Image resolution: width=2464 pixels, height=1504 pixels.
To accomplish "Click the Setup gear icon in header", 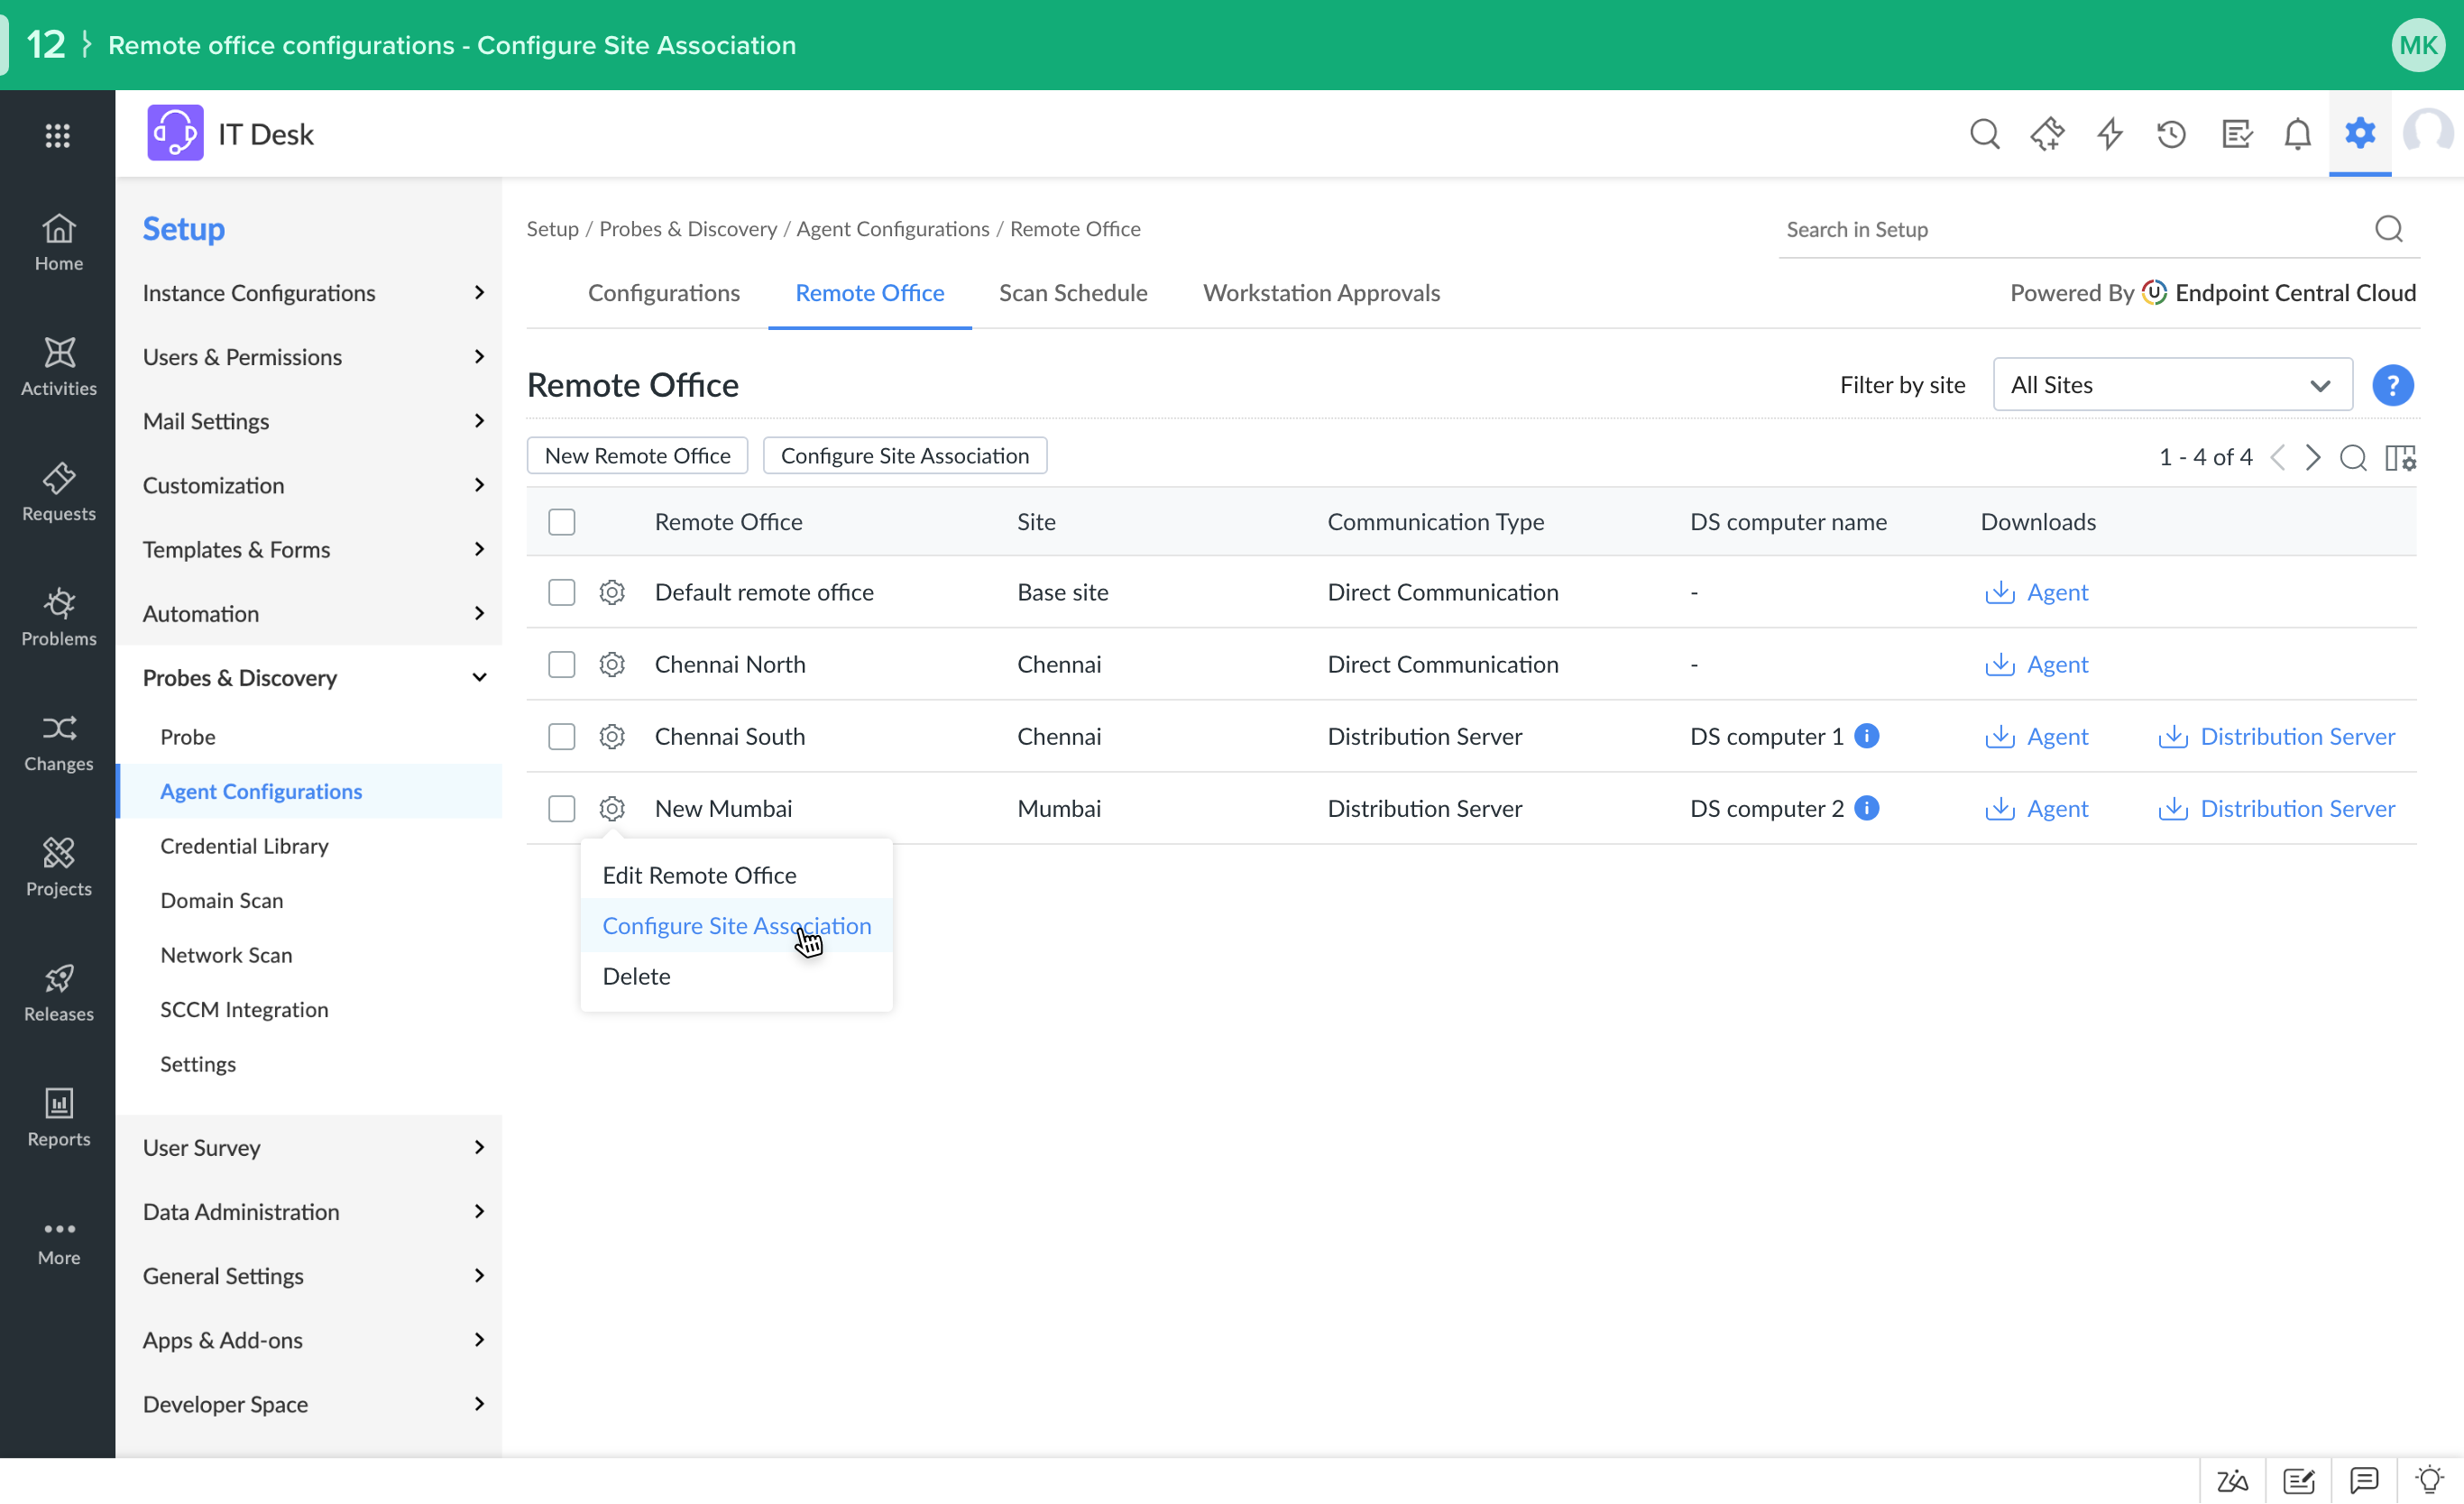I will tap(2359, 133).
